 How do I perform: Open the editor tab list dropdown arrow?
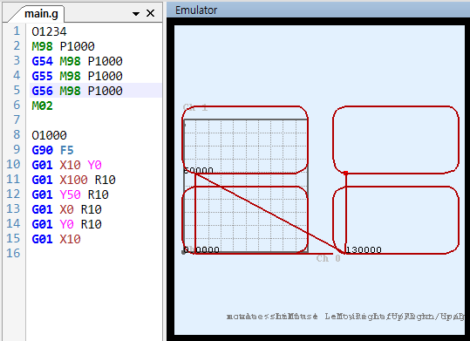click(136, 13)
